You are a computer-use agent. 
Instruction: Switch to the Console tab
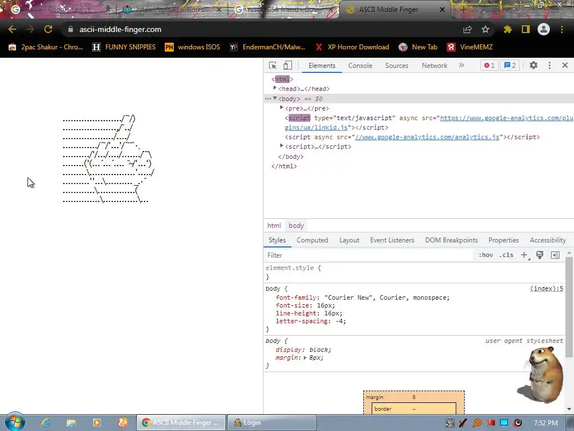(x=360, y=66)
